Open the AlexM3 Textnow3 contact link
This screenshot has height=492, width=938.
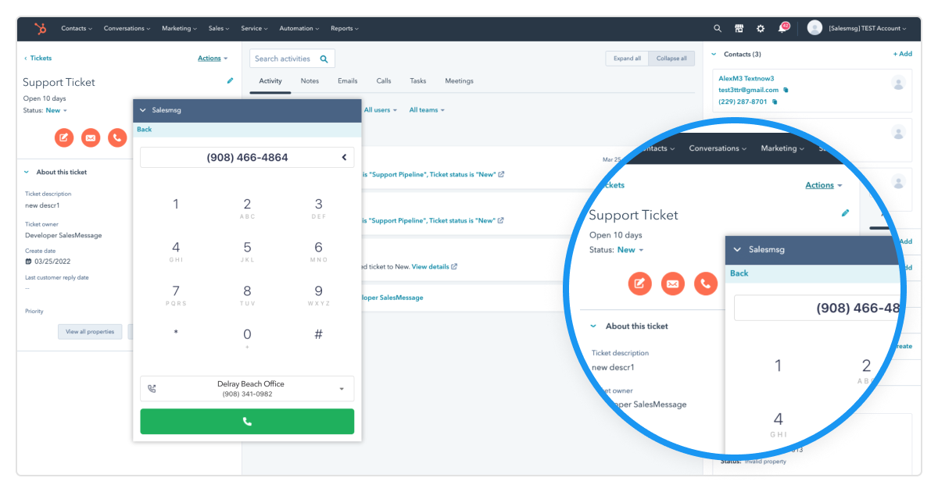click(x=746, y=78)
